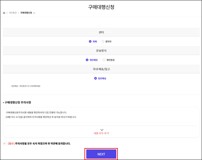Click 구매대행신청 breadcrumb item

click(x=26, y=13)
